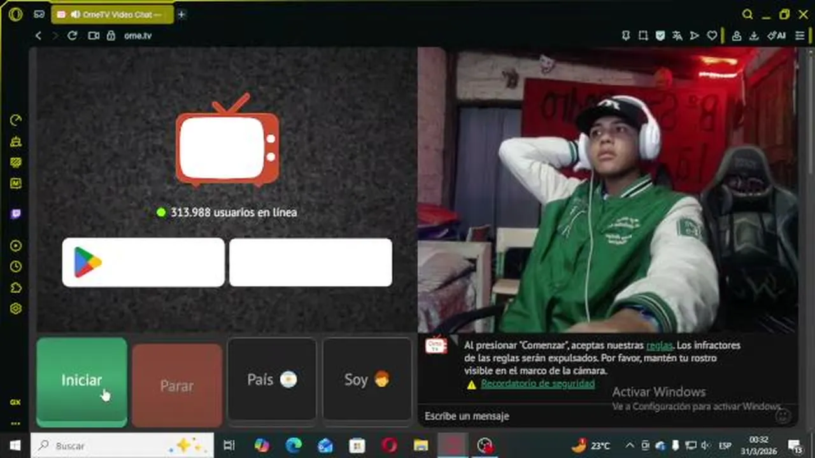Click the webcam video preview
Viewport: 815px width, 458px height.
click(x=607, y=190)
